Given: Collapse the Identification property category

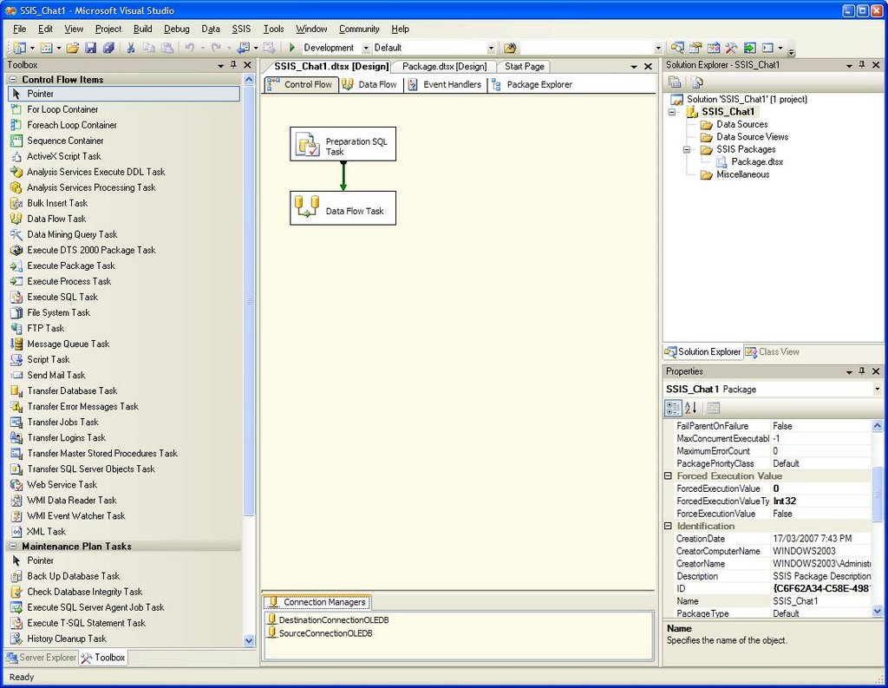Looking at the screenshot, I should tap(669, 526).
